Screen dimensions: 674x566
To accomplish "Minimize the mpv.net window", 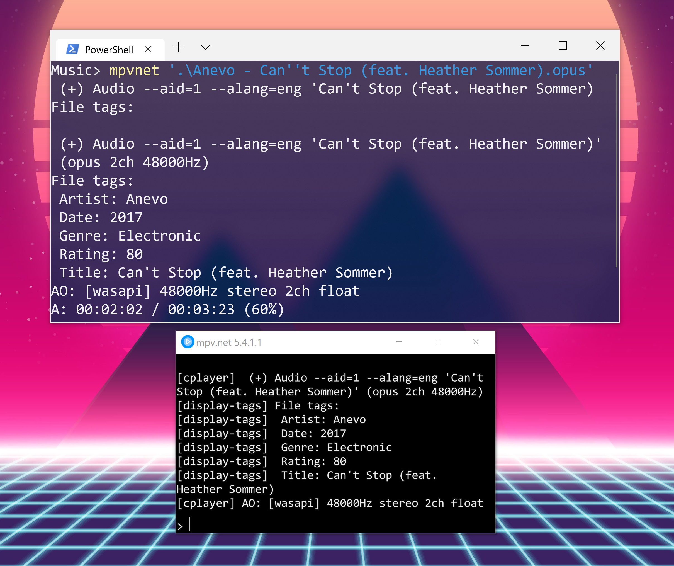I will pos(399,342).
